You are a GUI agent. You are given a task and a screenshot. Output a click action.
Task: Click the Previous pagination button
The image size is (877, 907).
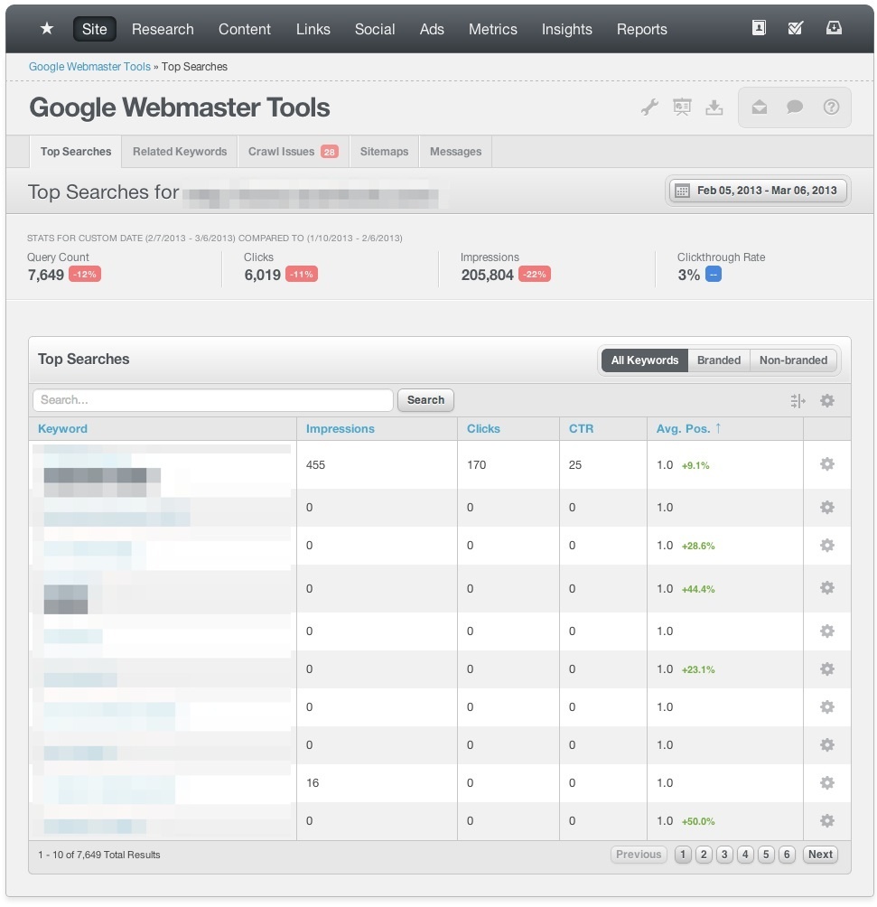coord(639,855)
